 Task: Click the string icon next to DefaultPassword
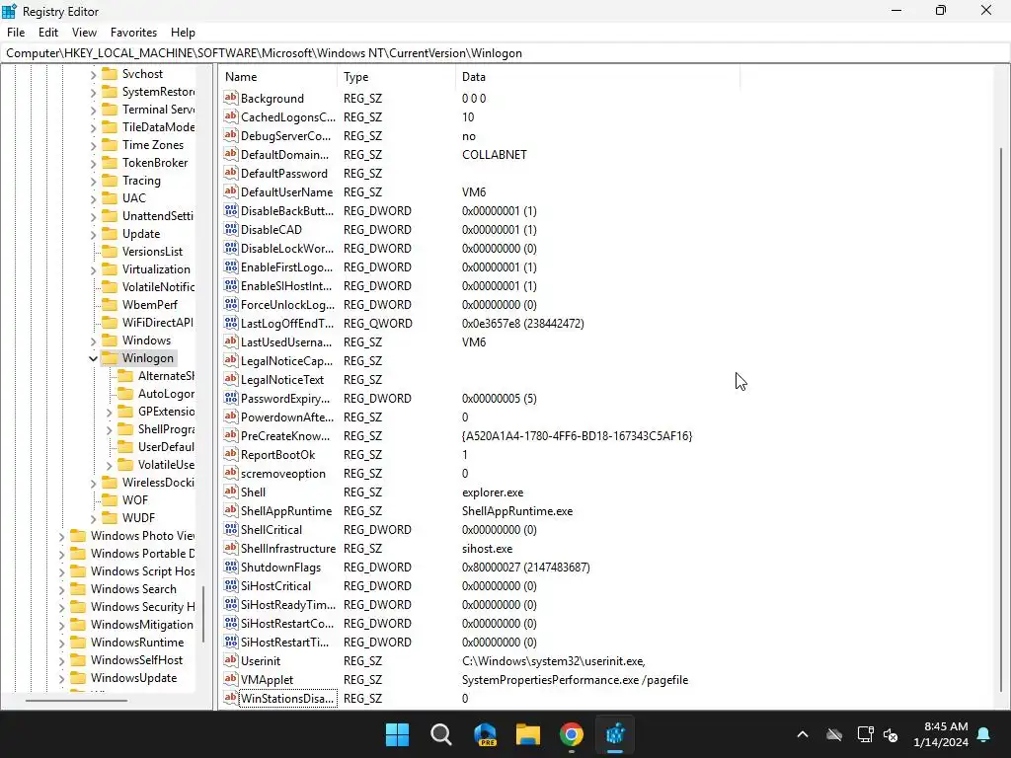(231, 174)
